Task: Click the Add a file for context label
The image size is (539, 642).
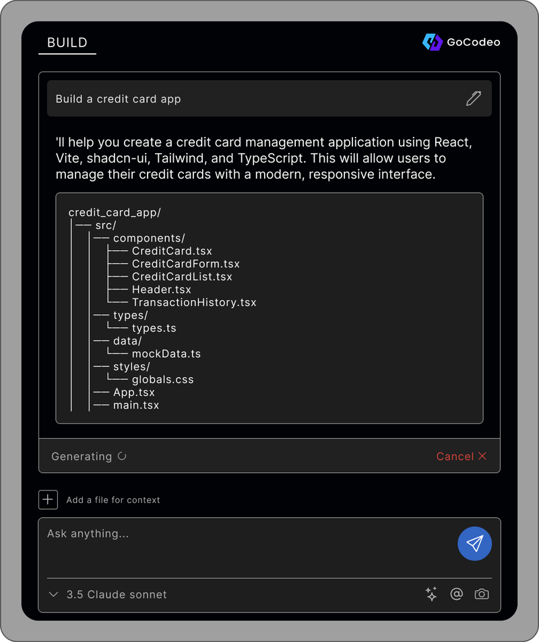Action: coord(113,500)
